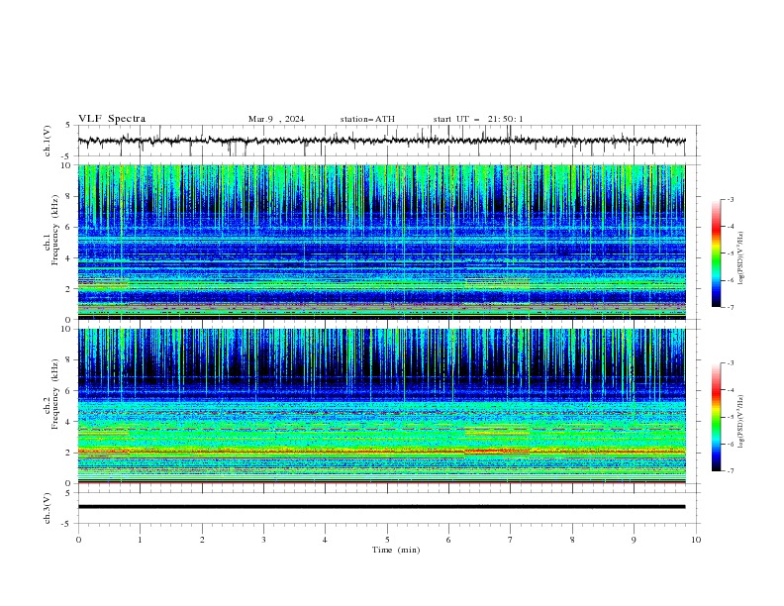Click the "ch.3(V)" vertical axis label

[48, 508]
